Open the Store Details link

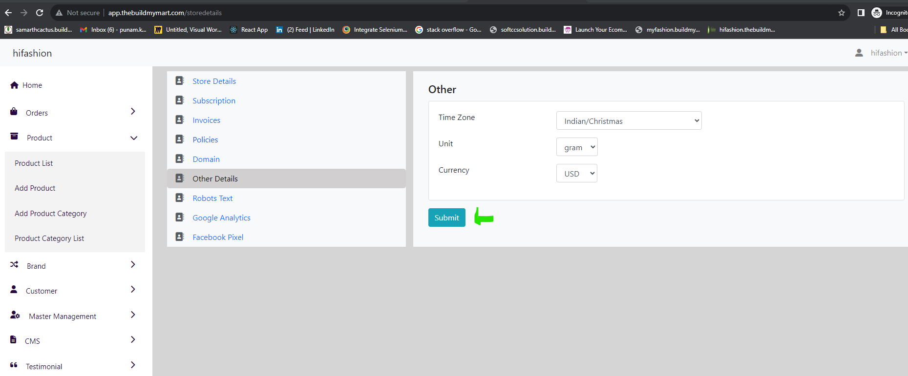(x=214, y=81)
